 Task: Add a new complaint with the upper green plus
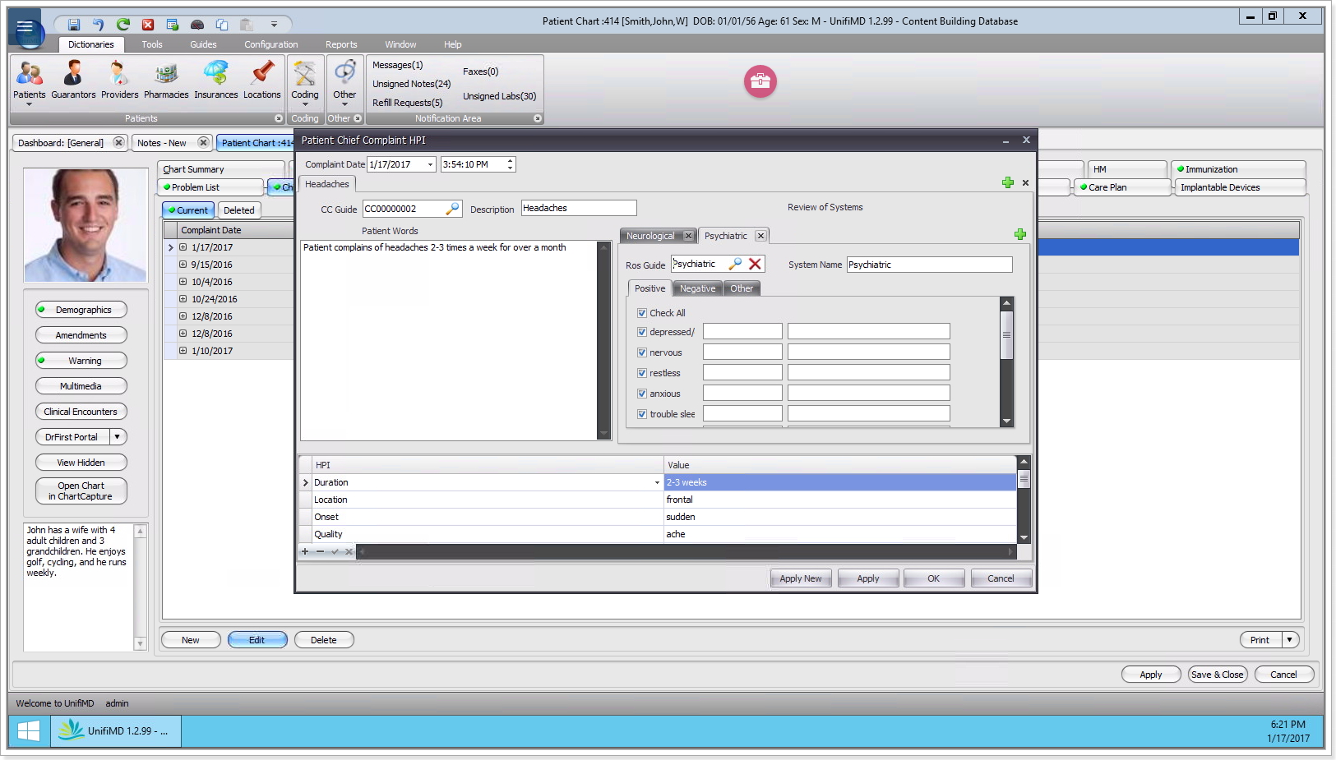[1008, 182]
